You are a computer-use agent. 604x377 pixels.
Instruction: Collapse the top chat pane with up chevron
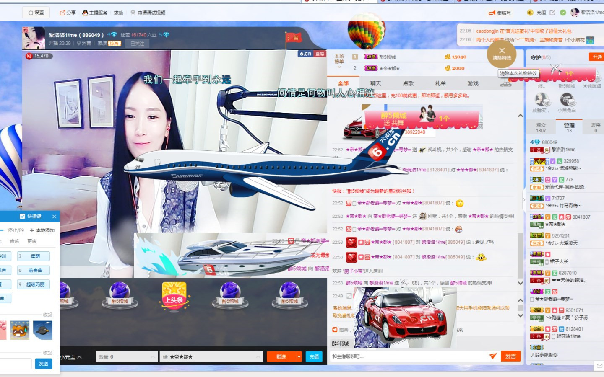tap(521, 116)
